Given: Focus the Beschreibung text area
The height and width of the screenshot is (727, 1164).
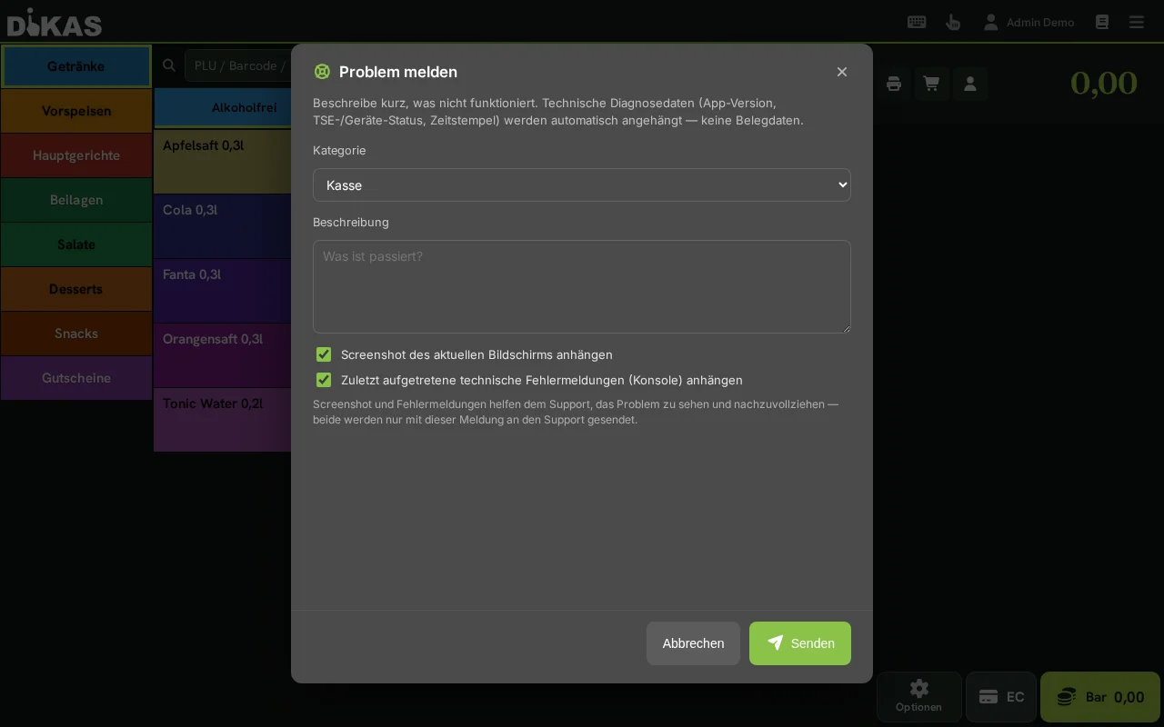Looking at the screenshot, I should (582, 286).
